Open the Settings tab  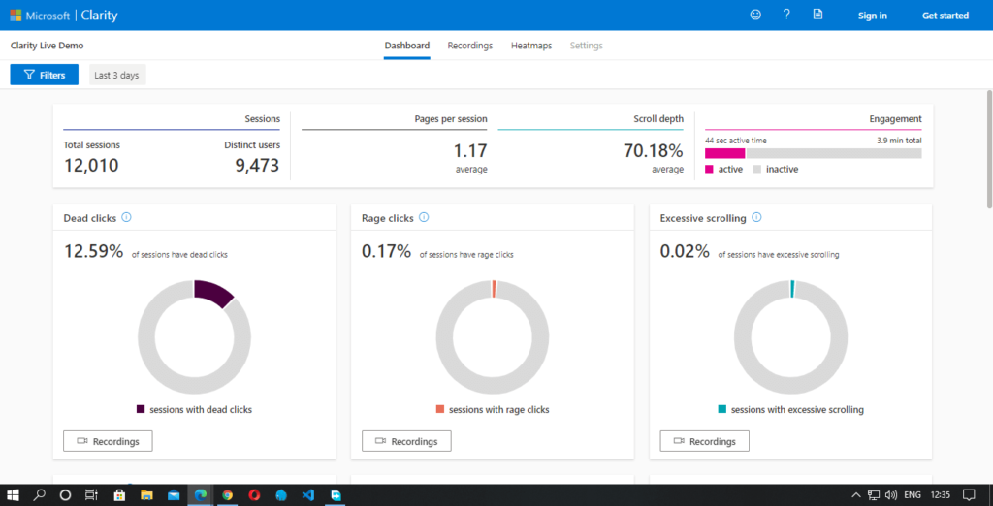(587, 46)
